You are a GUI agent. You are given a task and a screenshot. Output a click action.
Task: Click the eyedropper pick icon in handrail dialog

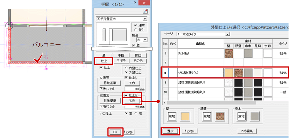[145, 11]
